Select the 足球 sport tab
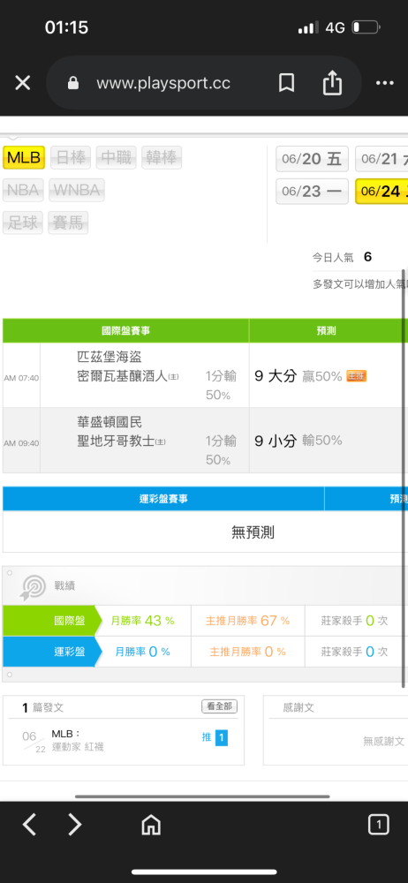The width and height of the screenshot is (408, 883). (x=23, y=223)
